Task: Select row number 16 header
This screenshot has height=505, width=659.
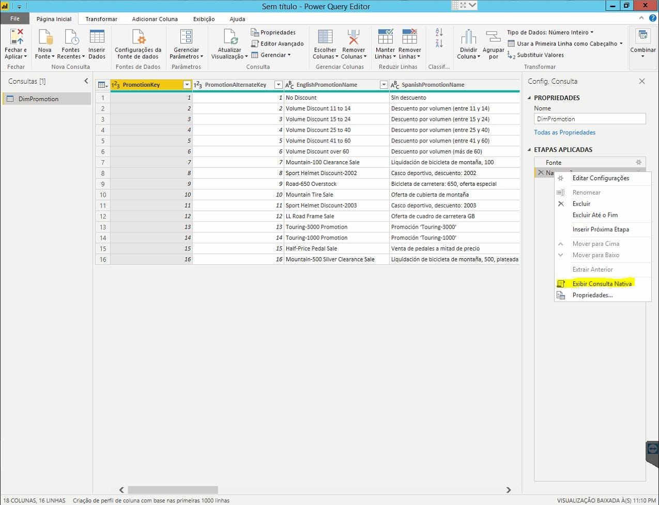Action: pos(103,259)
